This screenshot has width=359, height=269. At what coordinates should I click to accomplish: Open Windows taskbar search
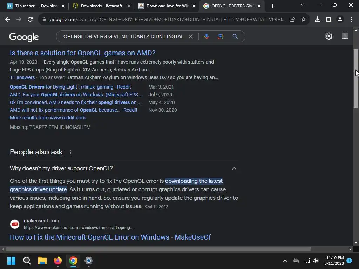pos(27,261)
